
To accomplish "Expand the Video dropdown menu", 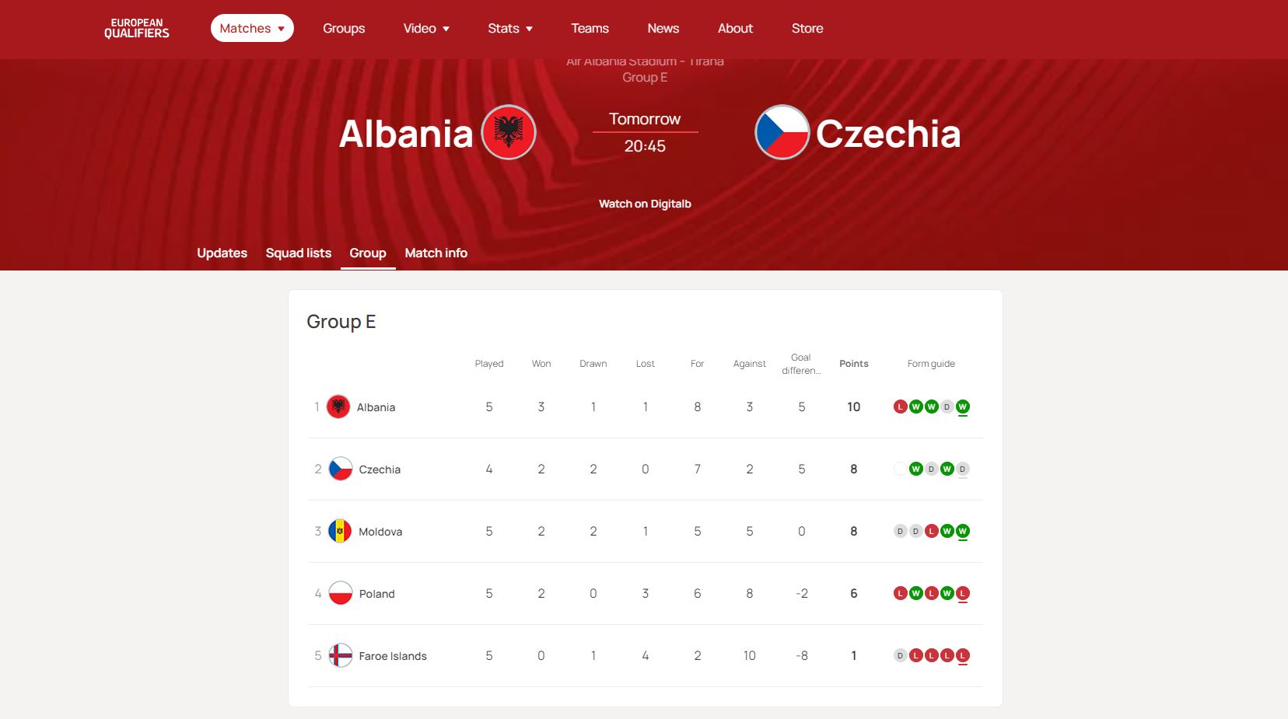I will click(426, 29).
